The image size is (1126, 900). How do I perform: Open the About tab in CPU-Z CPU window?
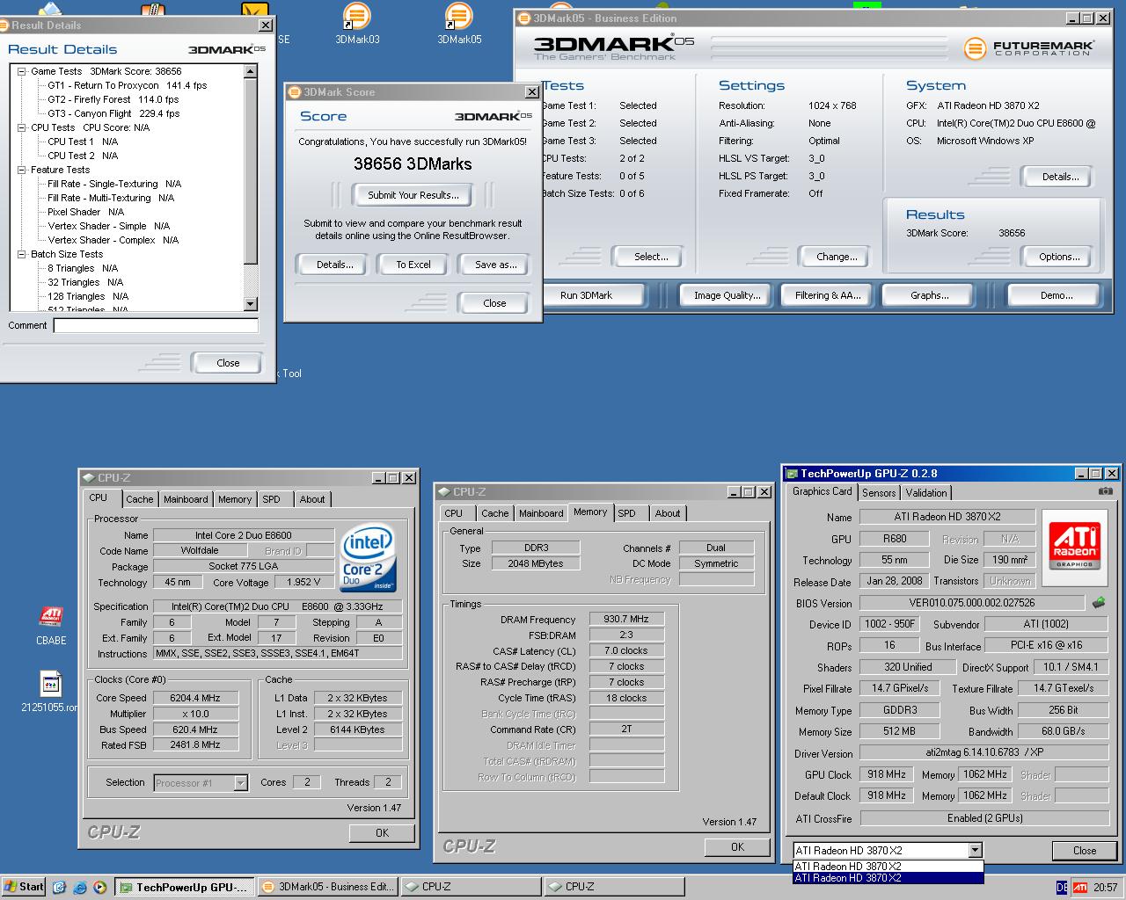point(312,499)
